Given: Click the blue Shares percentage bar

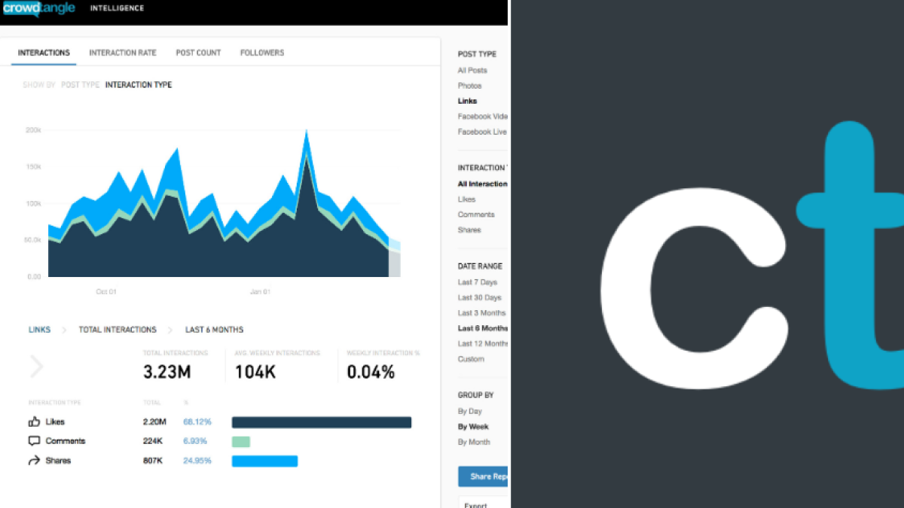Looking at the screenshot, I should 264,460.
